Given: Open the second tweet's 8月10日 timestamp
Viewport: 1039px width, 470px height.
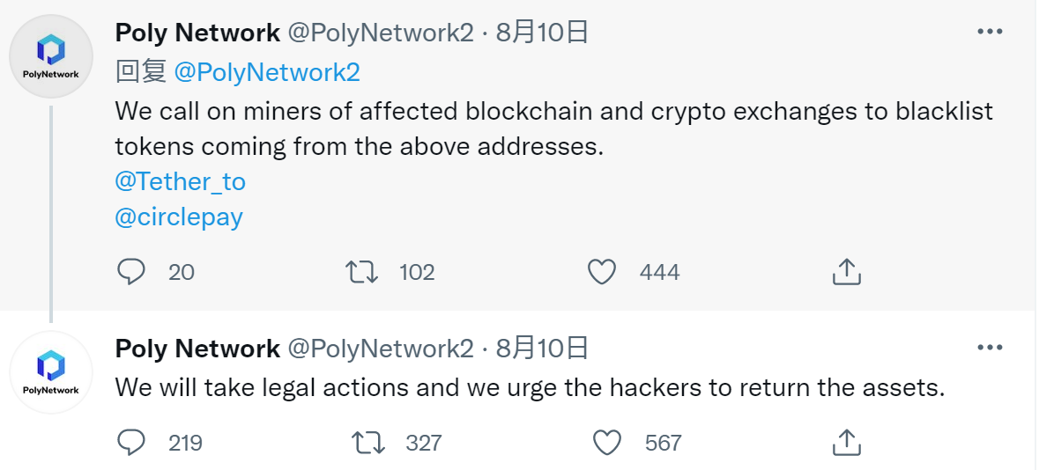Looking at the screenshot, I should point(542,349).
